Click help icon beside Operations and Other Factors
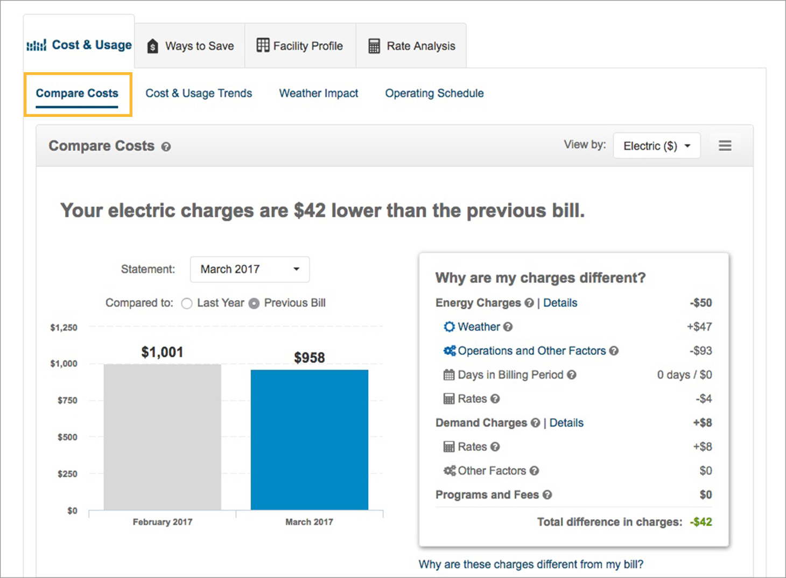The width and height of the screenshot is (786, 578). [x=614, y=351]
